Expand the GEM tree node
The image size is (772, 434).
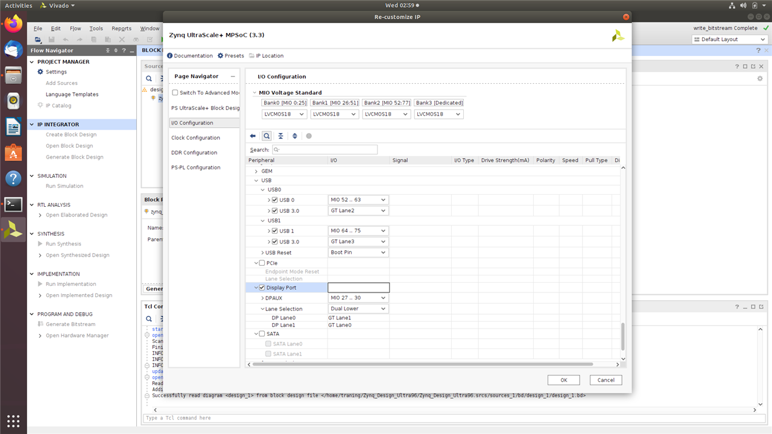(x=256, y=171)
